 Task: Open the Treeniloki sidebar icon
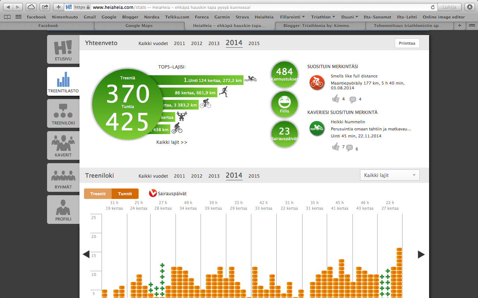pyautogui.click(x=63, y=114)
